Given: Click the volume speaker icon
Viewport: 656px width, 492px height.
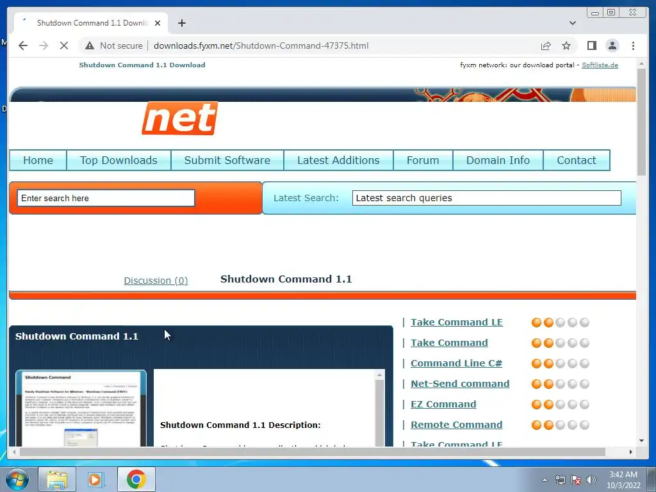Looking at the screenshot, I should [x=591, y=480].
